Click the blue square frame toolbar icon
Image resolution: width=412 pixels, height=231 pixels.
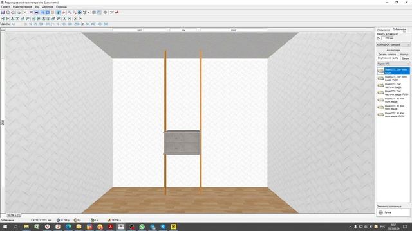pos(48,12)
